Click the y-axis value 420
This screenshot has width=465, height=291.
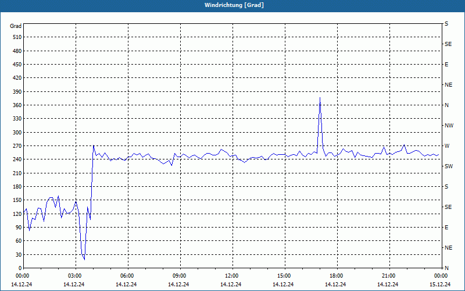(x=17, y=78)
